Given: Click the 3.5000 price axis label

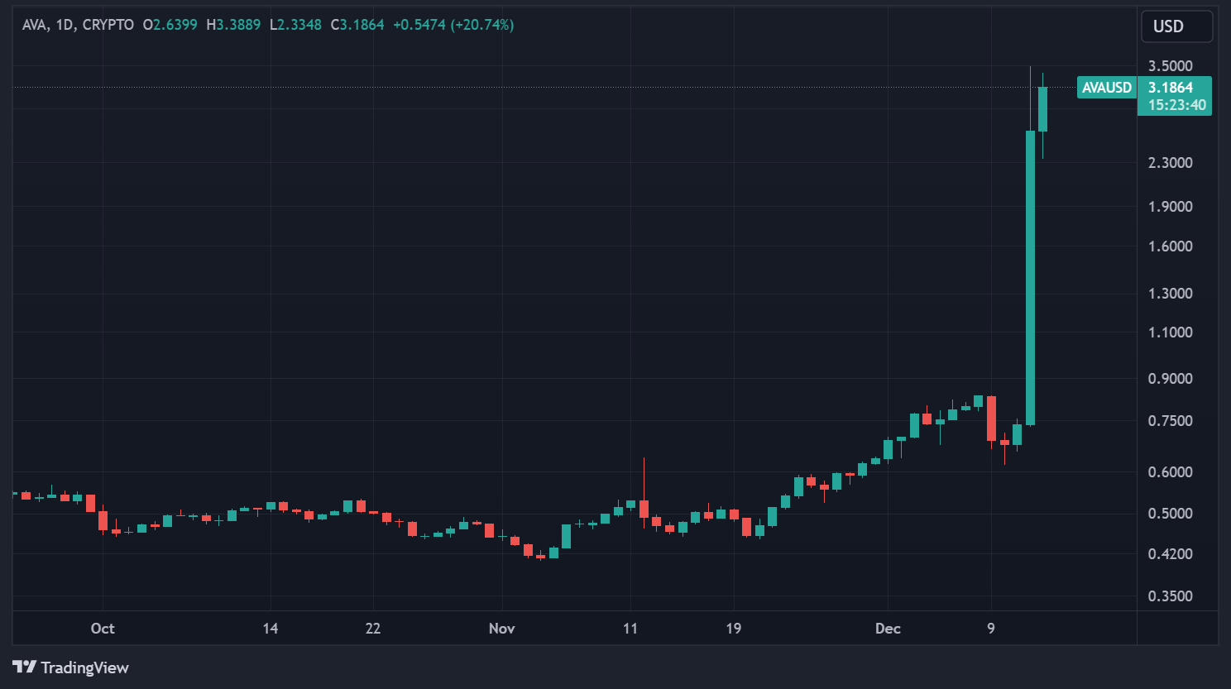Looking at the screenshot, I should [1170, 66].
